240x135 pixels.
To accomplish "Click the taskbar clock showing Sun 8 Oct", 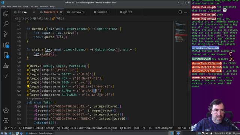I will tap(223, 133).
